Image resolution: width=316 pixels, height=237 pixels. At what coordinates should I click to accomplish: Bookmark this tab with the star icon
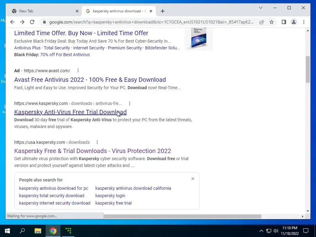[x=272, y=22]
